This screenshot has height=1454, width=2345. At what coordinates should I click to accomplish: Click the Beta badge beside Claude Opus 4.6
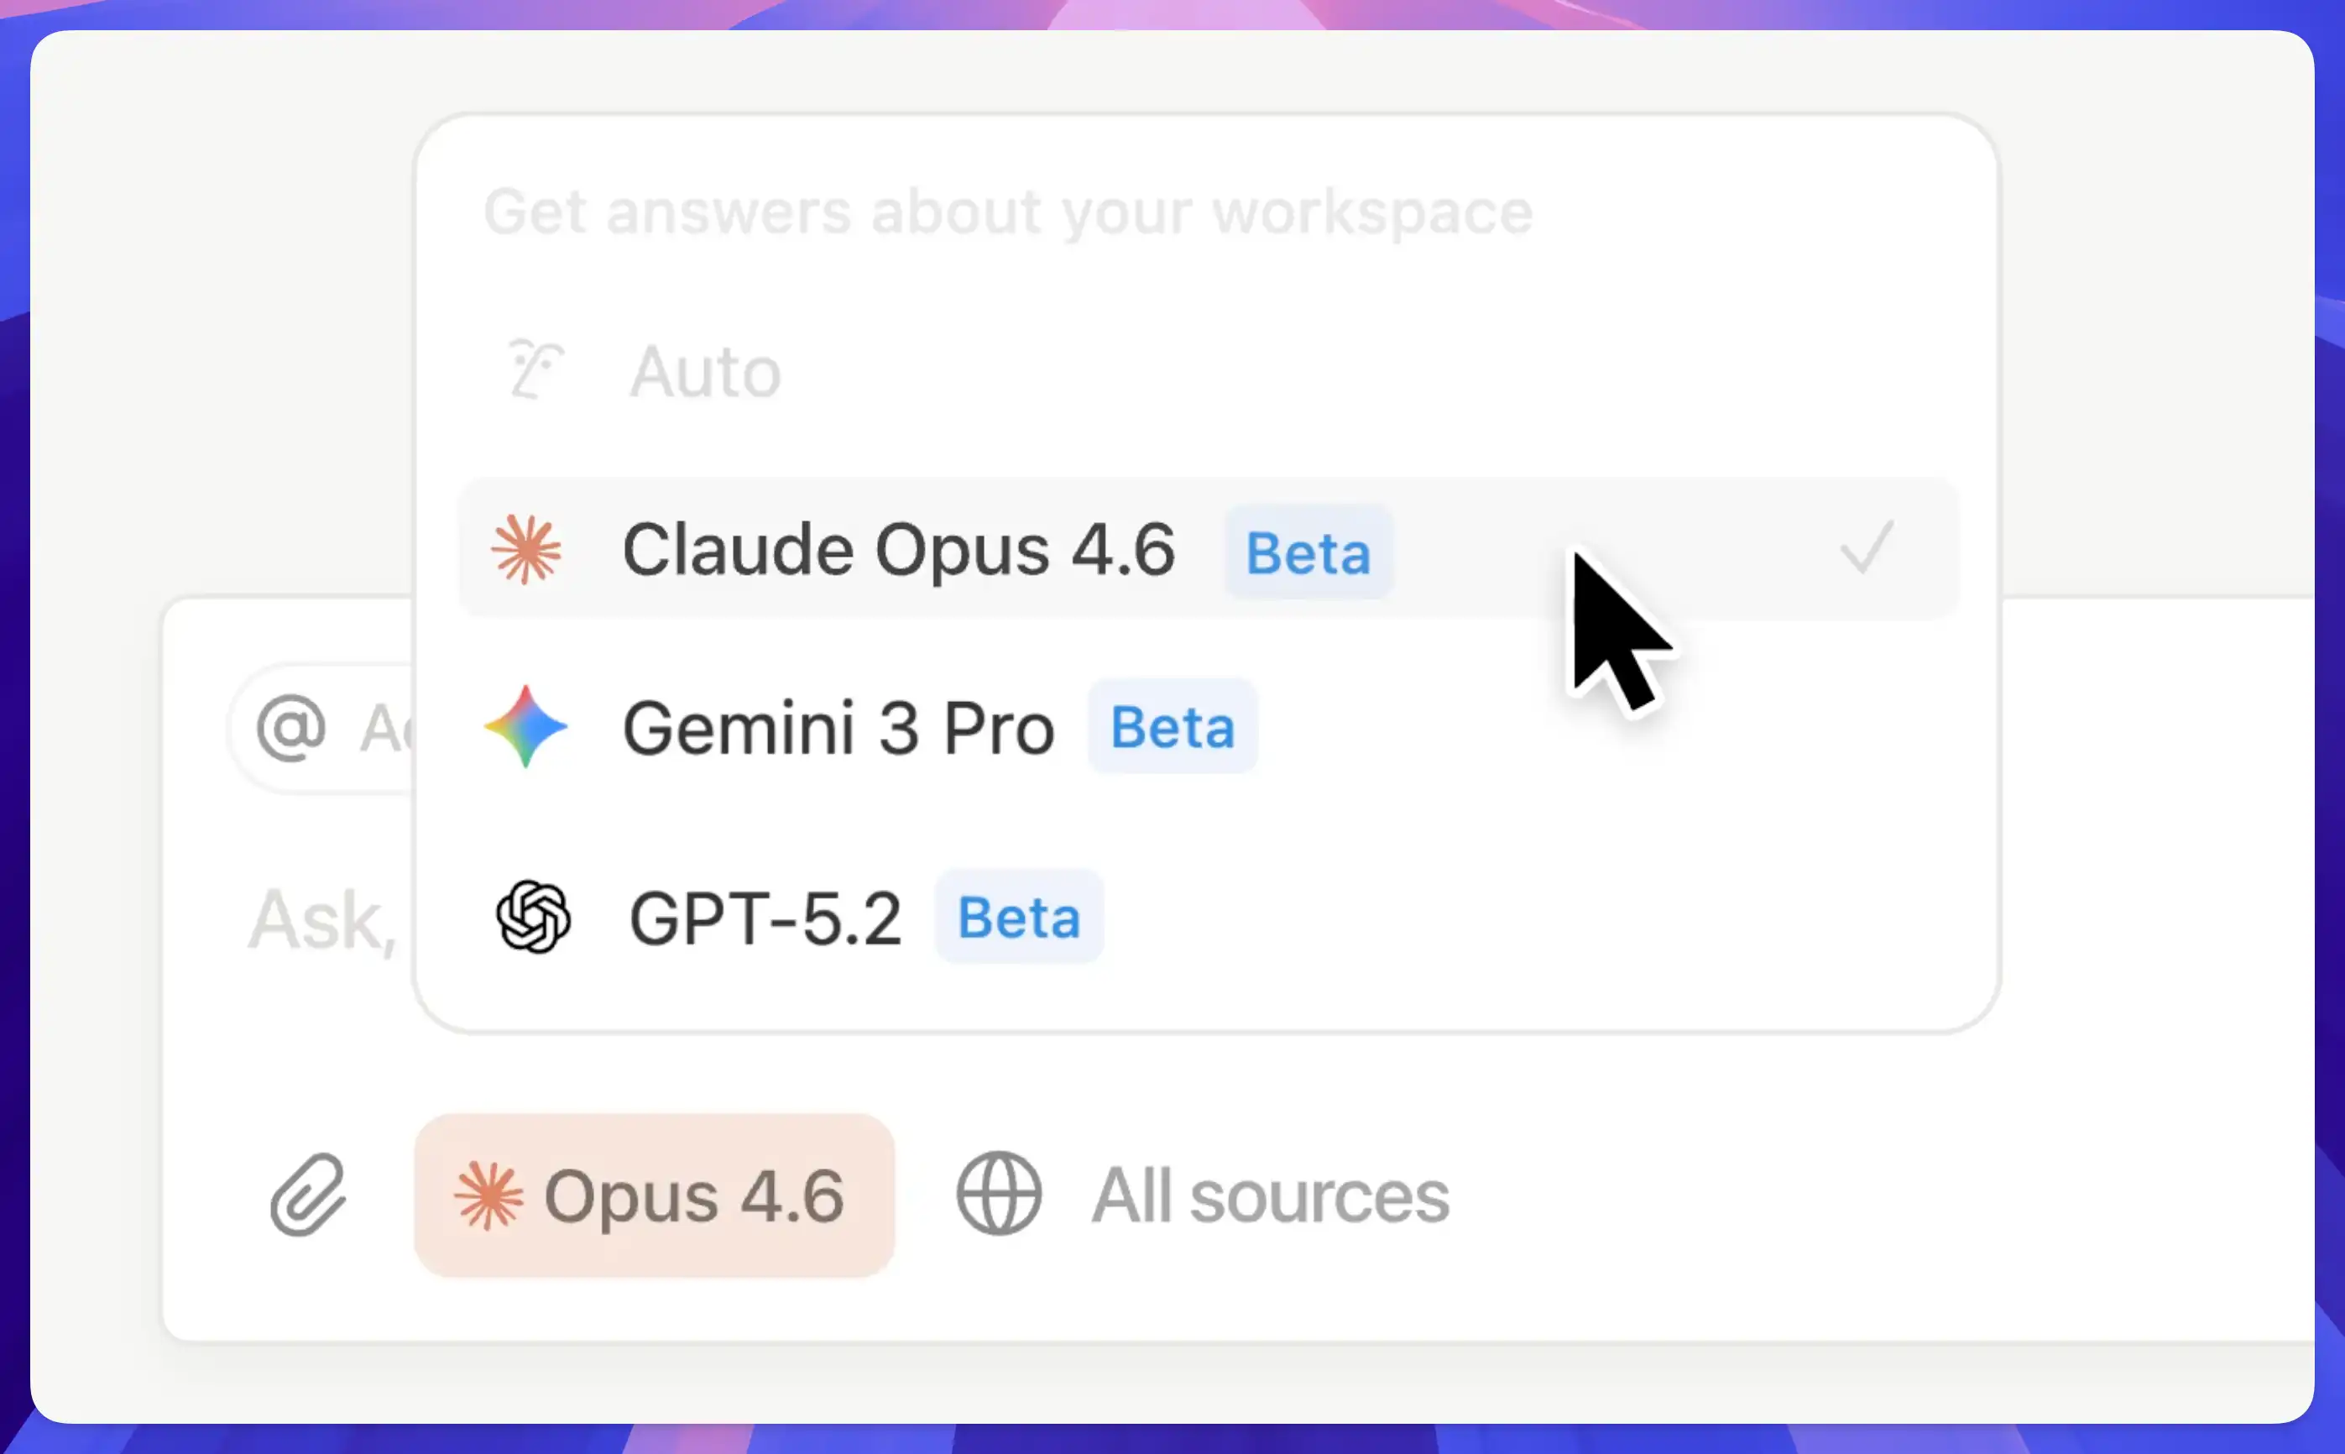pyautogui.click(x=1308, y=553)
